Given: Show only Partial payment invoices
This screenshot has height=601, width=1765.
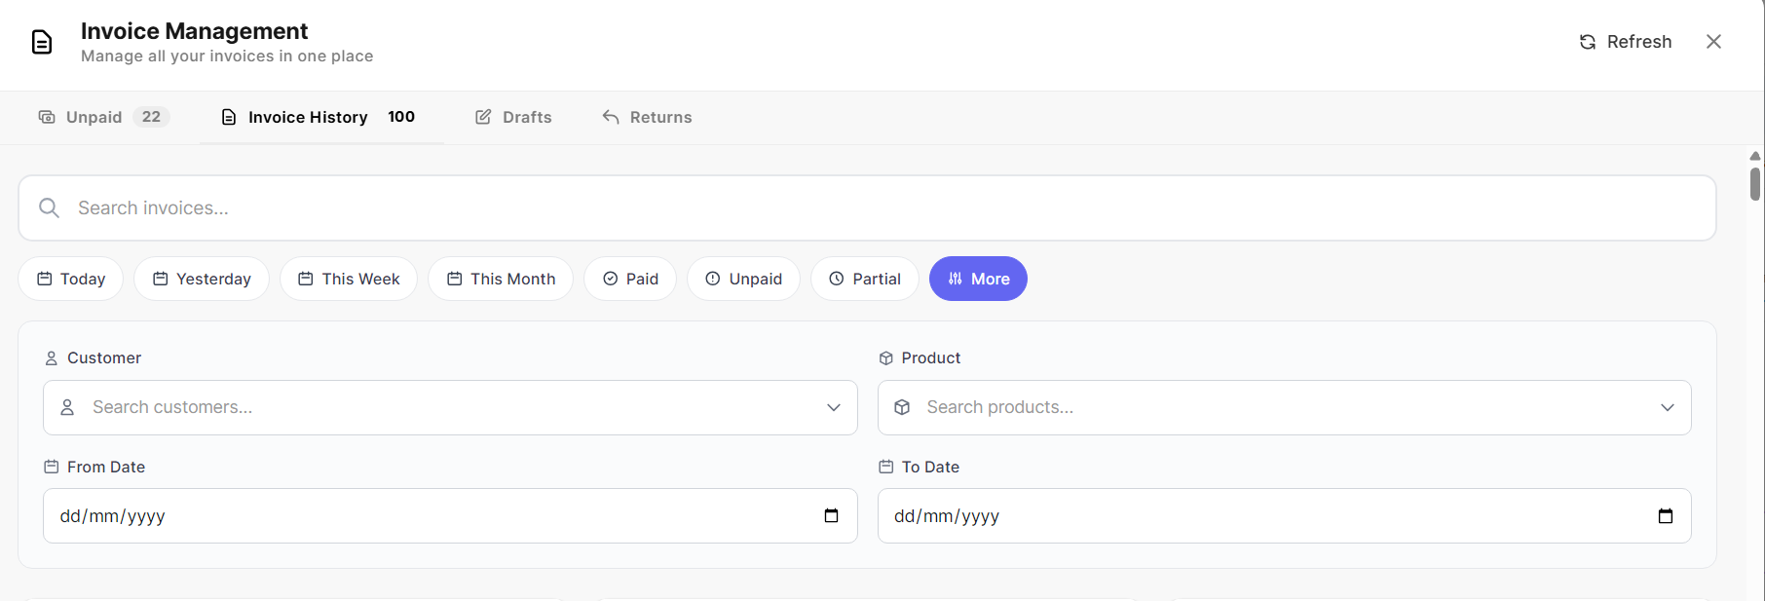Looking at the screenshot, I should pos(864,279).
